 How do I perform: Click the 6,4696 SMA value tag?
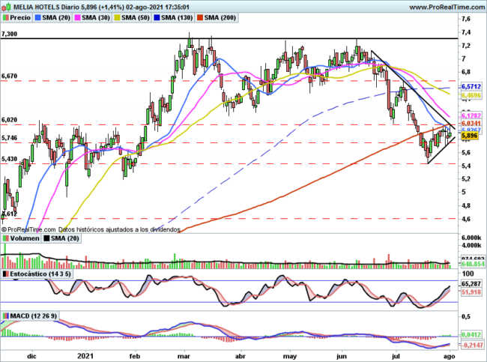tap(471, 95)
